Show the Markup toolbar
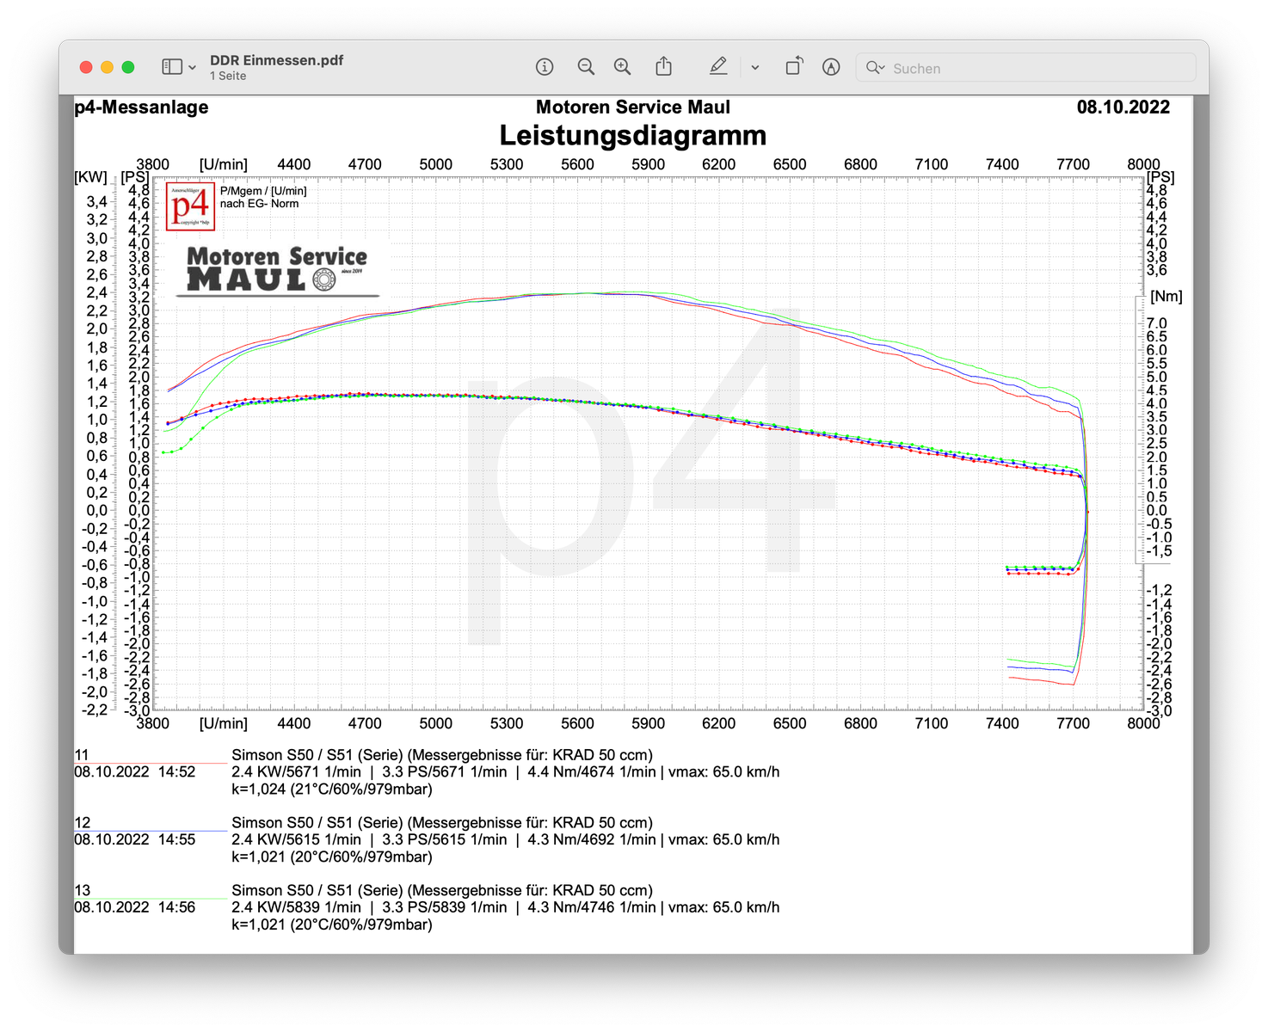This screenshot has height=1032, width=1268. point(831,67)
